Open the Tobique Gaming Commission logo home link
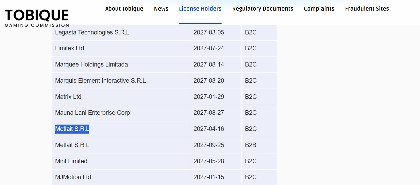The width and height of the screenshot is (420, 185). click(x=37, y=18)
